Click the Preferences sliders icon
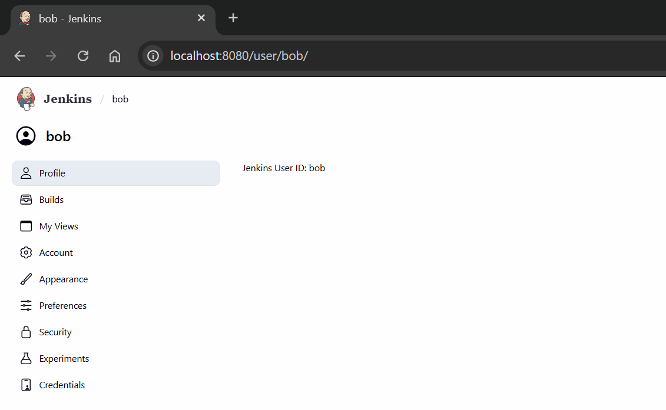 (26, 306)
